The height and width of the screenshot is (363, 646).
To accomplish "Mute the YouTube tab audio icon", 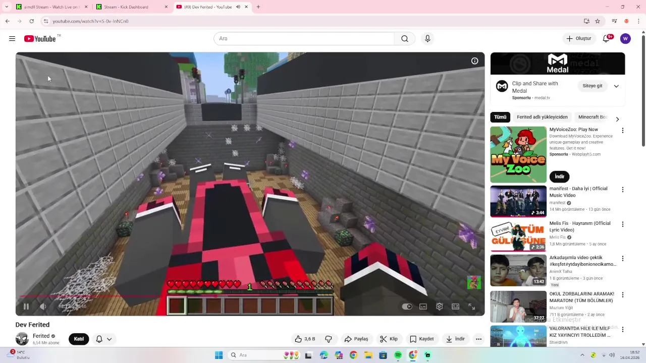I will tap(238, 7).
